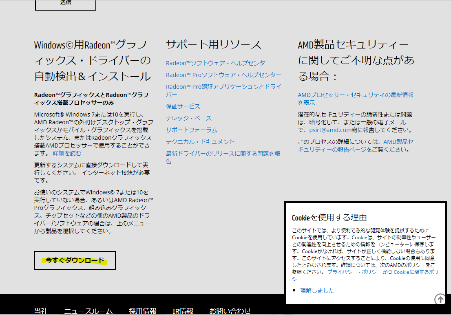
Task: Click the サポート用リソース heading
Action: [x=213, y=44]
